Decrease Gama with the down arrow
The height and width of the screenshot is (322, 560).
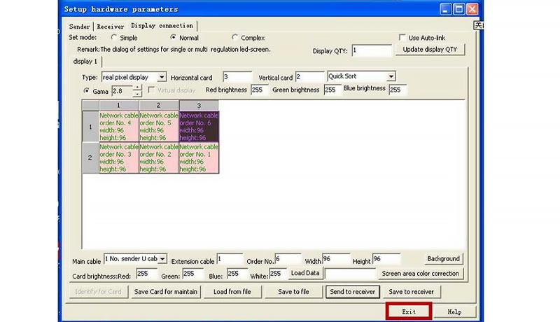[x=137, y=94]
